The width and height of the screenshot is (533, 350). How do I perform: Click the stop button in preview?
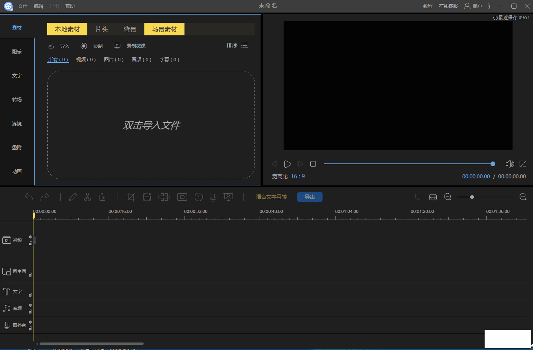313,164
